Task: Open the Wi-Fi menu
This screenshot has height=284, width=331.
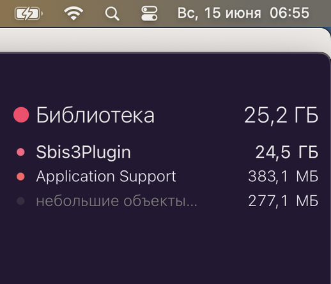Action: 73,13
